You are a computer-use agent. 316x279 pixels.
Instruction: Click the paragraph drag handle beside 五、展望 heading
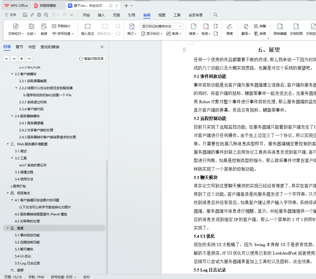coord(184,50)
